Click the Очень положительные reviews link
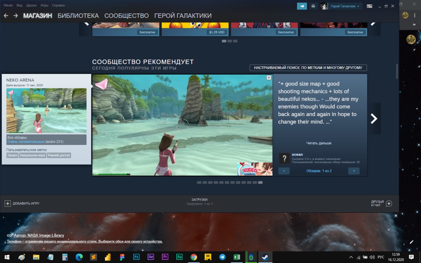Image resolution: width=421 pixels, height=263 pixels. [26, 142]
